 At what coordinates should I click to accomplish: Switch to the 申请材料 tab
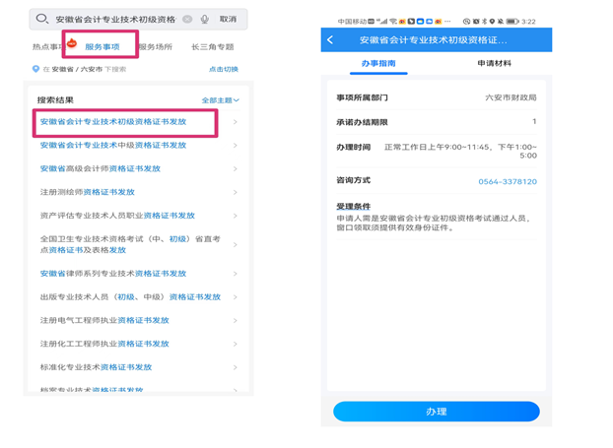[494, 64]
